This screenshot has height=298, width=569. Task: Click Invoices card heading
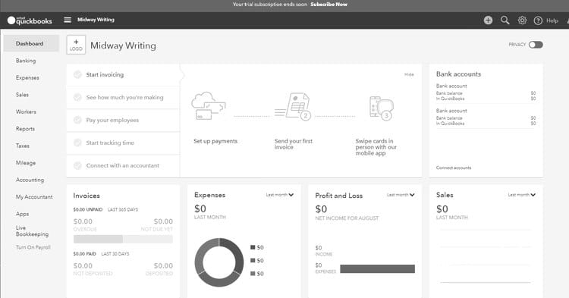click(x=86, y=196)
